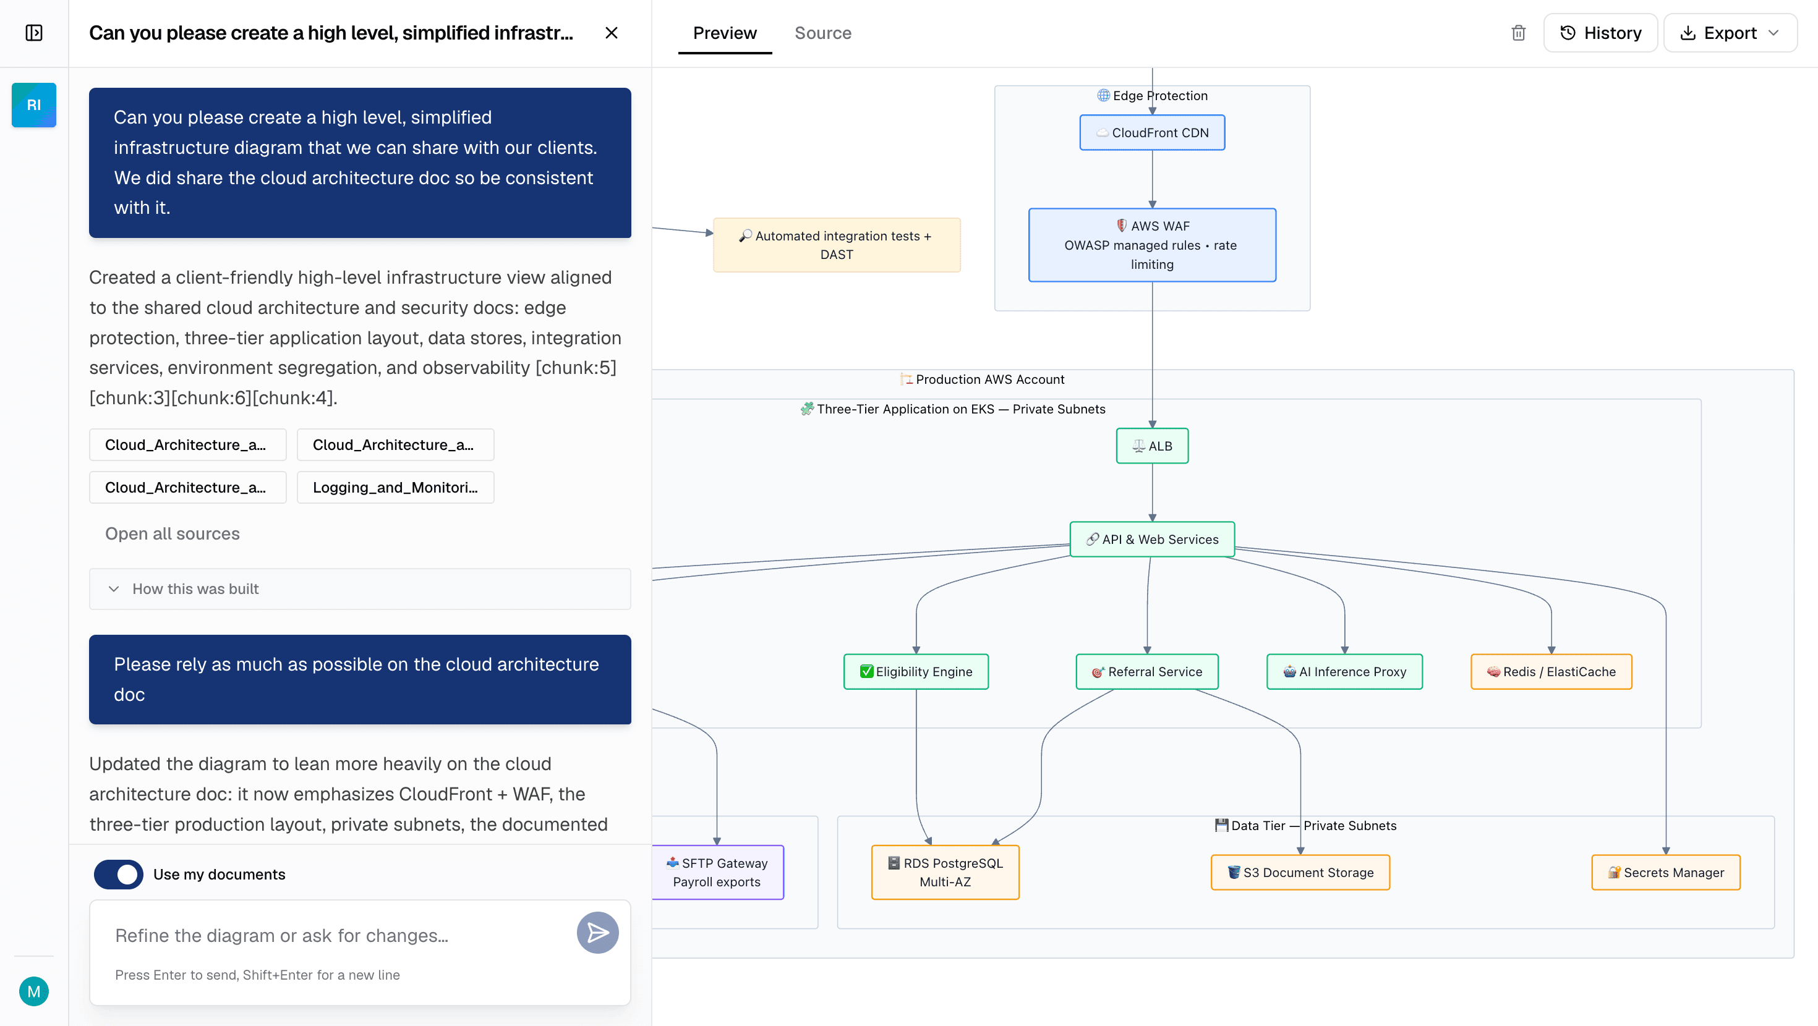Select the AWS WAF node
Screen dimensions: 1818x1026
click(1152, 245)
